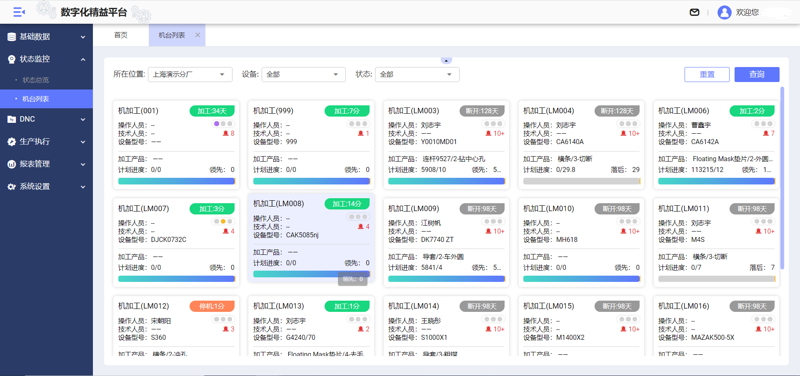Expand the 报表管理 menu chevron
800x376 pixels.
pyautogui.click(x=83, y=164)
